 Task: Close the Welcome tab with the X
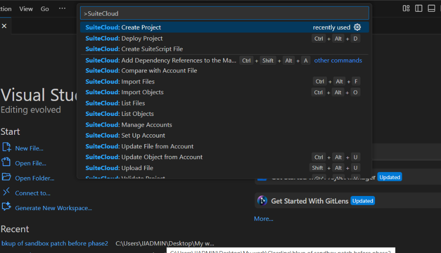4,26
